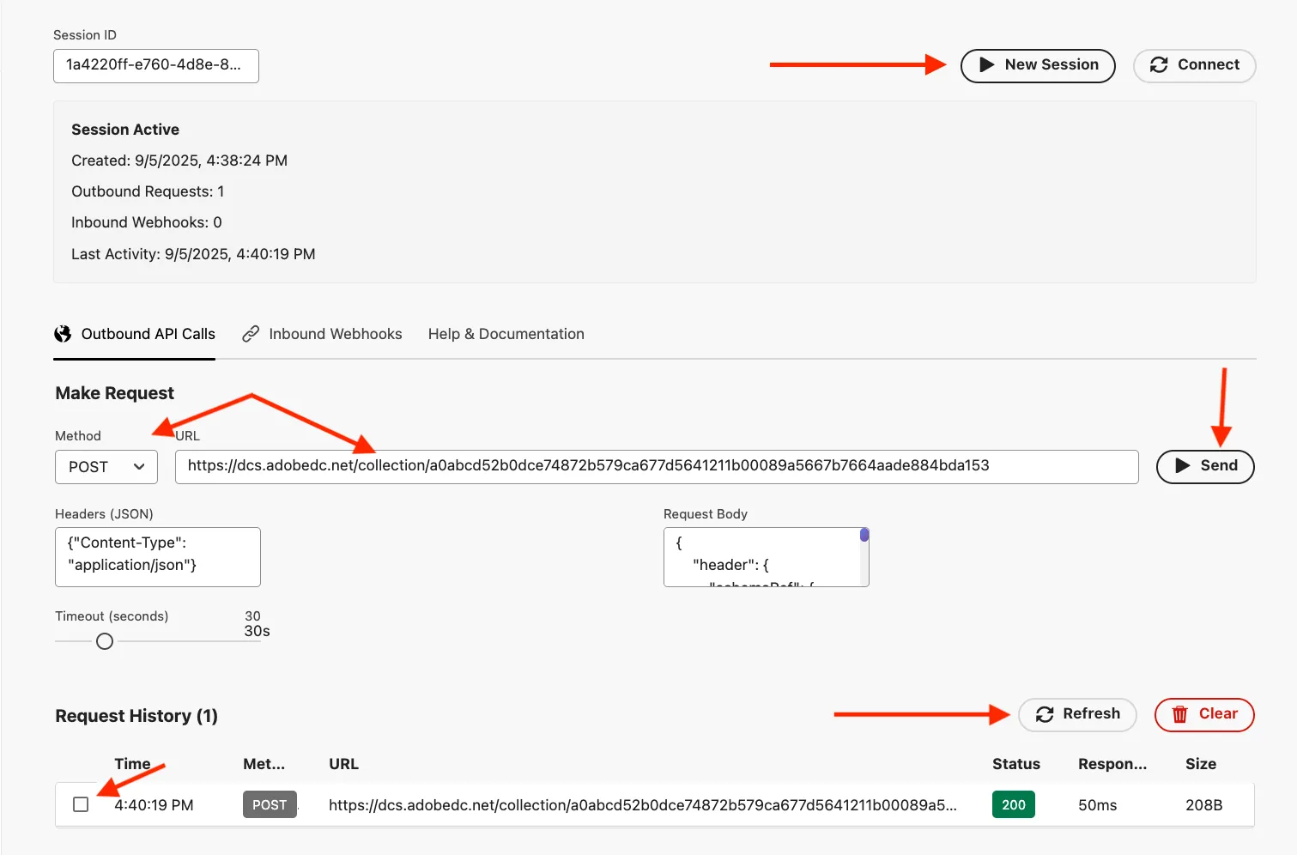1297x855 pixels.
Task: Click the 'Created: 9/5/2025, 4:38:24 PM' line
Action: [x=179, y=161]
